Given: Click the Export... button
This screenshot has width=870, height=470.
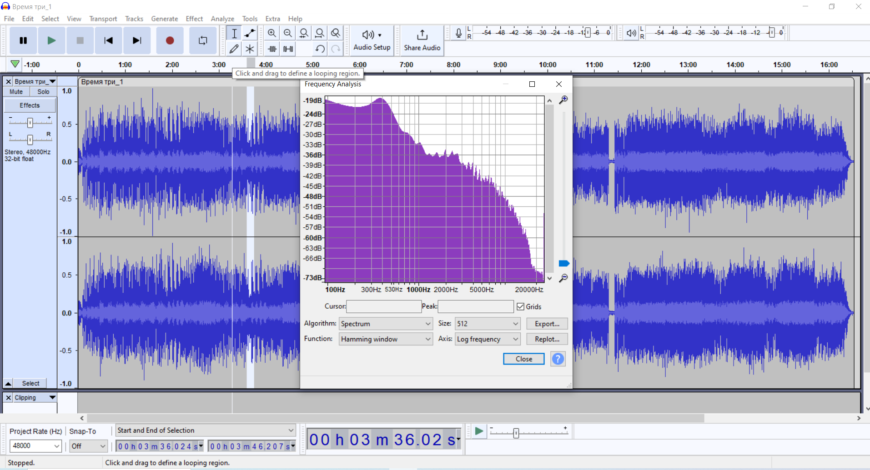Looking at the screenshot, I should (547, 324).
